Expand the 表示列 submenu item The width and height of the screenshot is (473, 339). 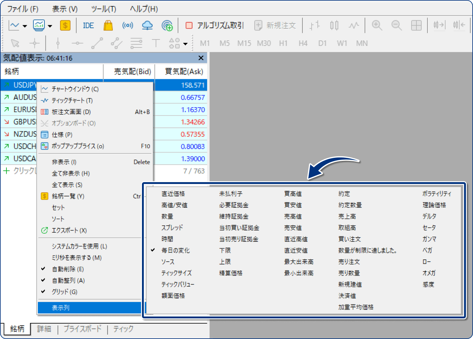(89, 308)
